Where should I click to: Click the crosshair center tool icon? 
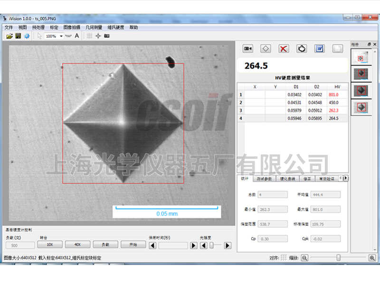(x=98, y=36)
